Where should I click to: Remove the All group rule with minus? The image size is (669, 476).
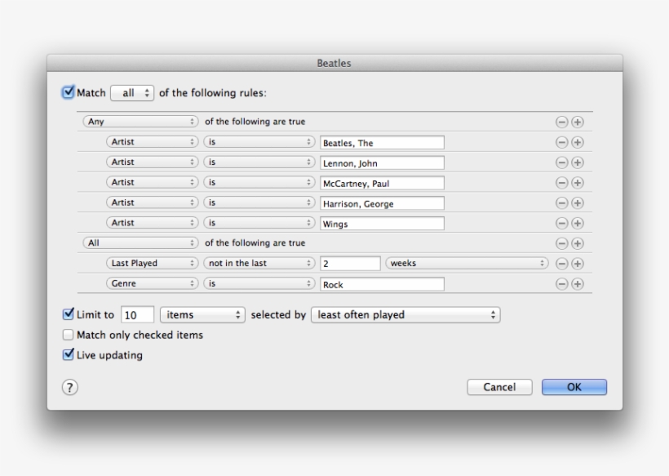point(562,243)
